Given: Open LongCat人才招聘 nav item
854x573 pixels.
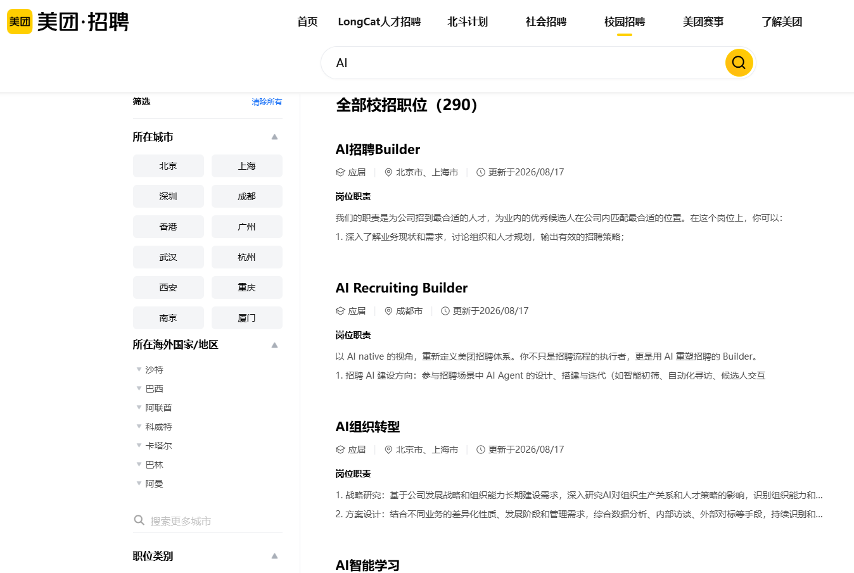Looking at the screenshot, I should [379, 22].
